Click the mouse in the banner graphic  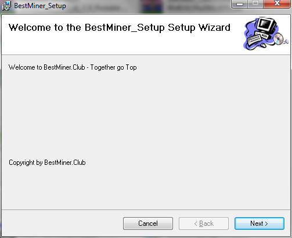coord(263,45)
